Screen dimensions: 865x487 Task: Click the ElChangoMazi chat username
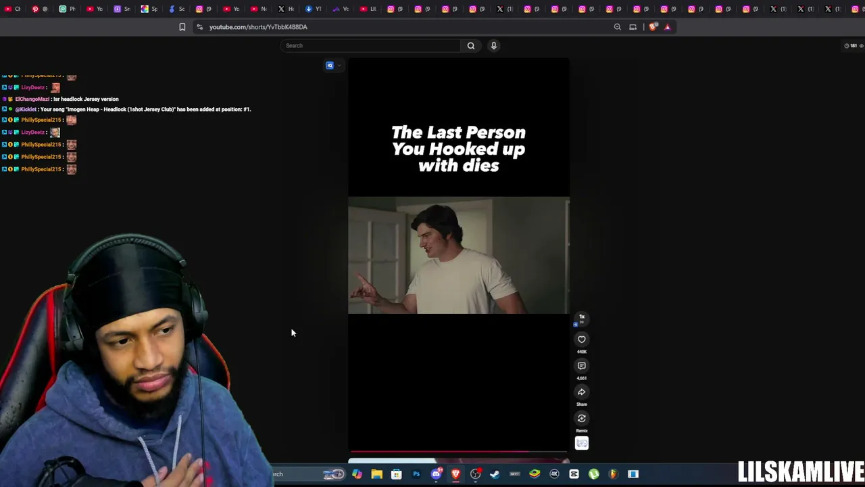32,99
